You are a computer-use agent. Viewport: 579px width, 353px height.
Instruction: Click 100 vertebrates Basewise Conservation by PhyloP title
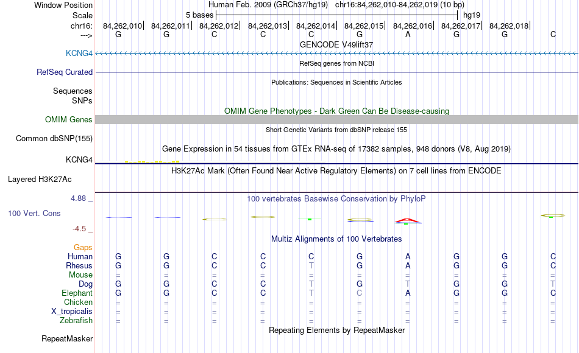[x=336, y=199]
